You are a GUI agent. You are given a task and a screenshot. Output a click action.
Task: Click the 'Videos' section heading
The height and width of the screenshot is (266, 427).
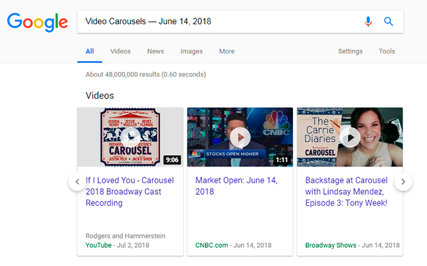pos(99,96)
